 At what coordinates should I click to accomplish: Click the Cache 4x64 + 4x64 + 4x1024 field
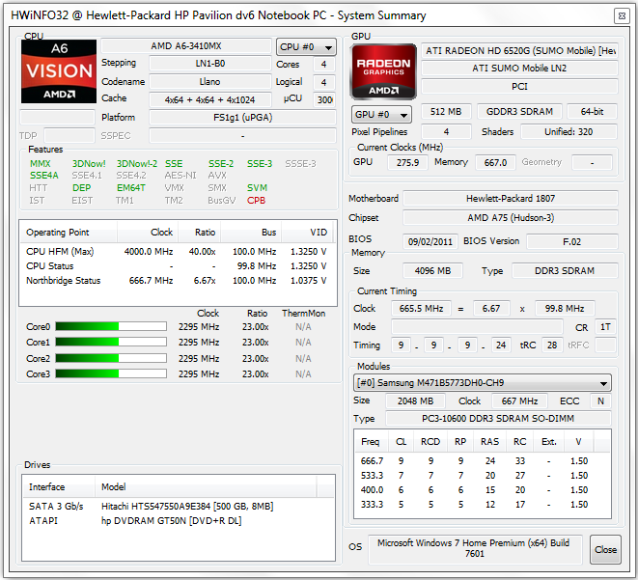click(210, 99)
